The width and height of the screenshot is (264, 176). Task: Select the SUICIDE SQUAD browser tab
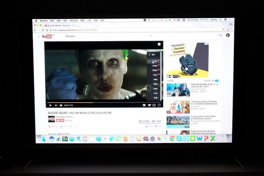coord(62,25)
